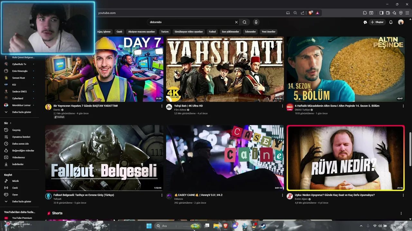Open CyberRulz Tv subscription in sidebar

pyautogui.click(x=20, y=64)
